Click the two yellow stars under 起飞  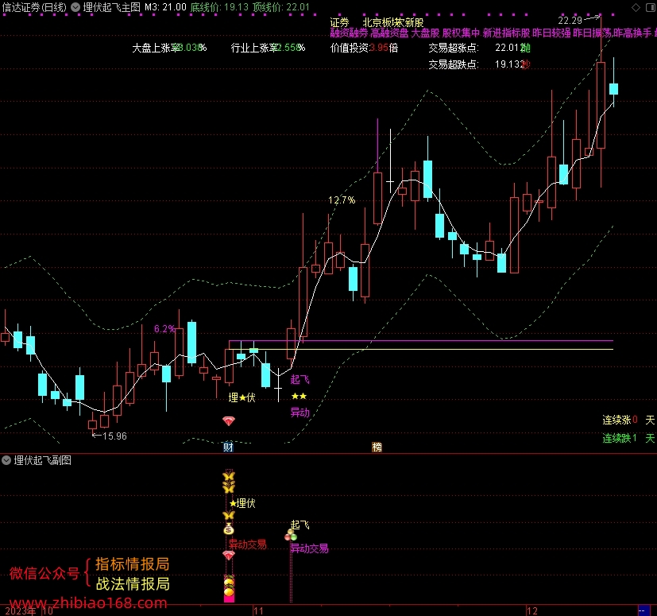pos(300,397)
